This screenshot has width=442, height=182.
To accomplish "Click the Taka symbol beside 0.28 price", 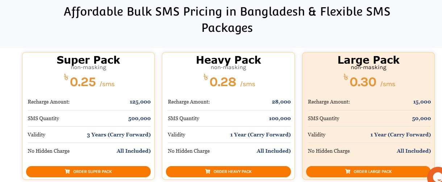I will [206, 77].
